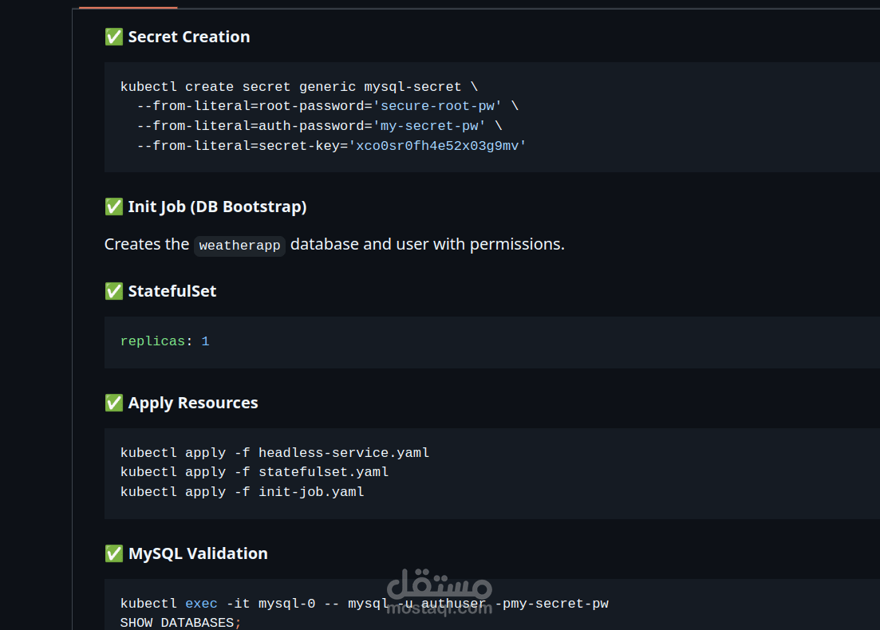
Task: Click the green checkmark next to StatefulSet
Action: click(x=113, y=291)
